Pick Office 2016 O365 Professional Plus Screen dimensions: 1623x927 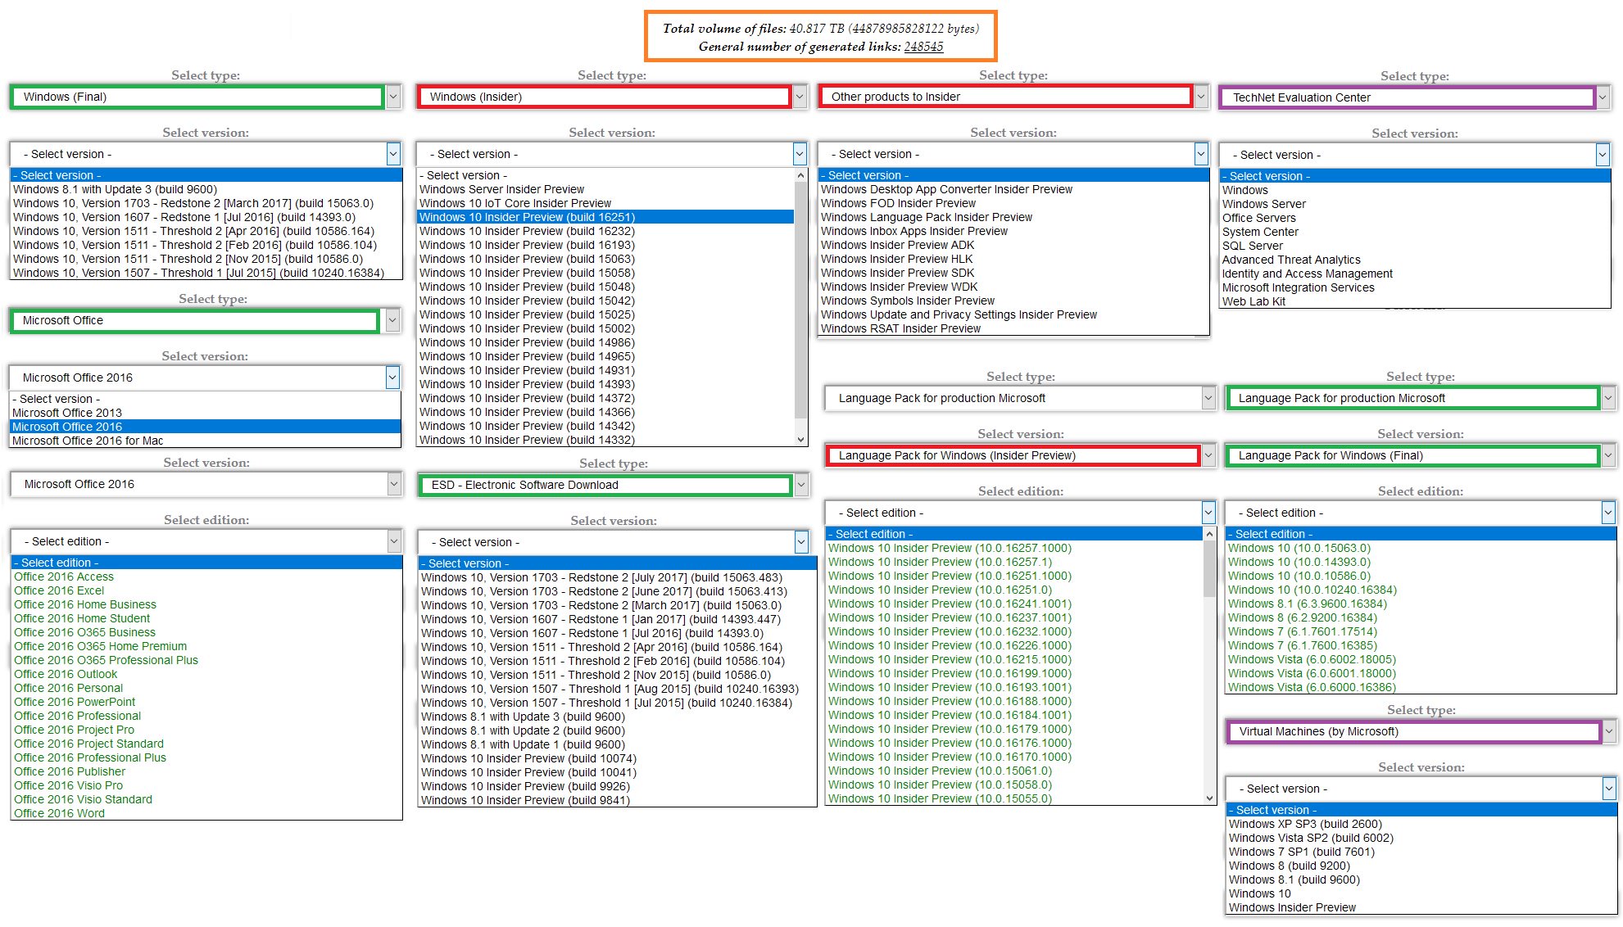pyautogui.click(x=206, y=660)
